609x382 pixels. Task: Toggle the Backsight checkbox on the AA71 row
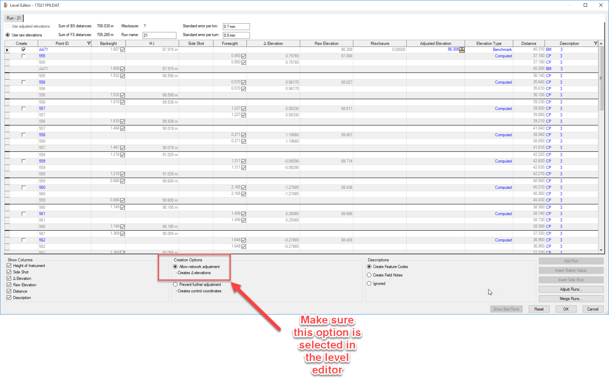tap(122, 50)
